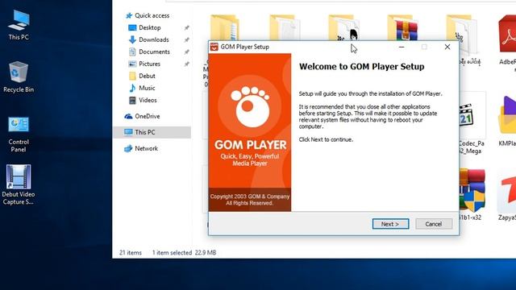Click the OneDrive cloud icon
This screenshot has height=290, width=516.
(x=128, y=116)
